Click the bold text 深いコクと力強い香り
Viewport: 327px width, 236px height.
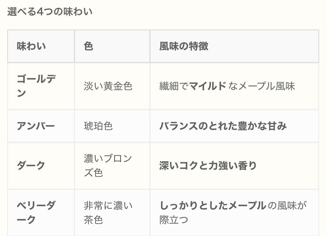(208, 166)
